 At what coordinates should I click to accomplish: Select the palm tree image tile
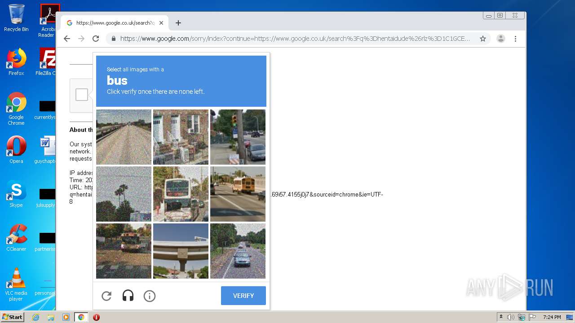[124, 194]
